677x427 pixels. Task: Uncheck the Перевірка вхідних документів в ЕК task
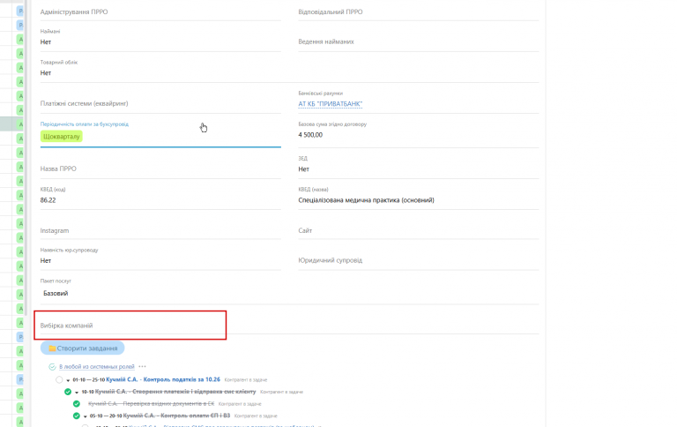pyautogui.click(x=77, y=404)
